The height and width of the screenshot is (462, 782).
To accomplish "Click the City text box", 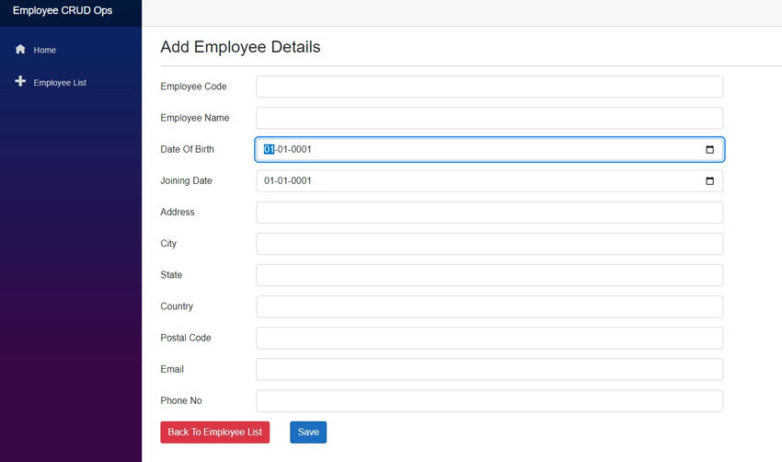I will click(489, 244).
